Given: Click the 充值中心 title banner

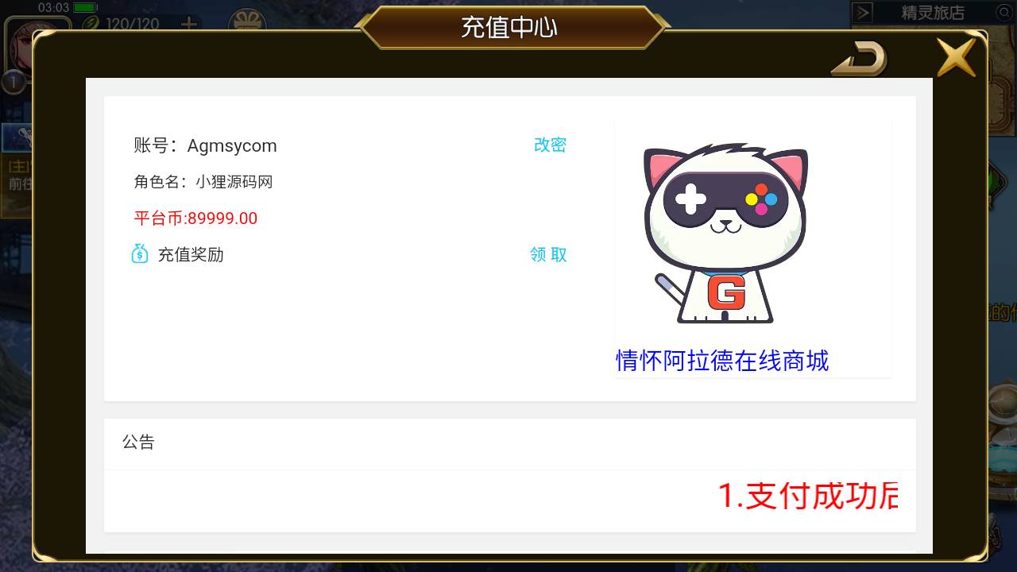Looking at the screenshot, I should [509, 27].
